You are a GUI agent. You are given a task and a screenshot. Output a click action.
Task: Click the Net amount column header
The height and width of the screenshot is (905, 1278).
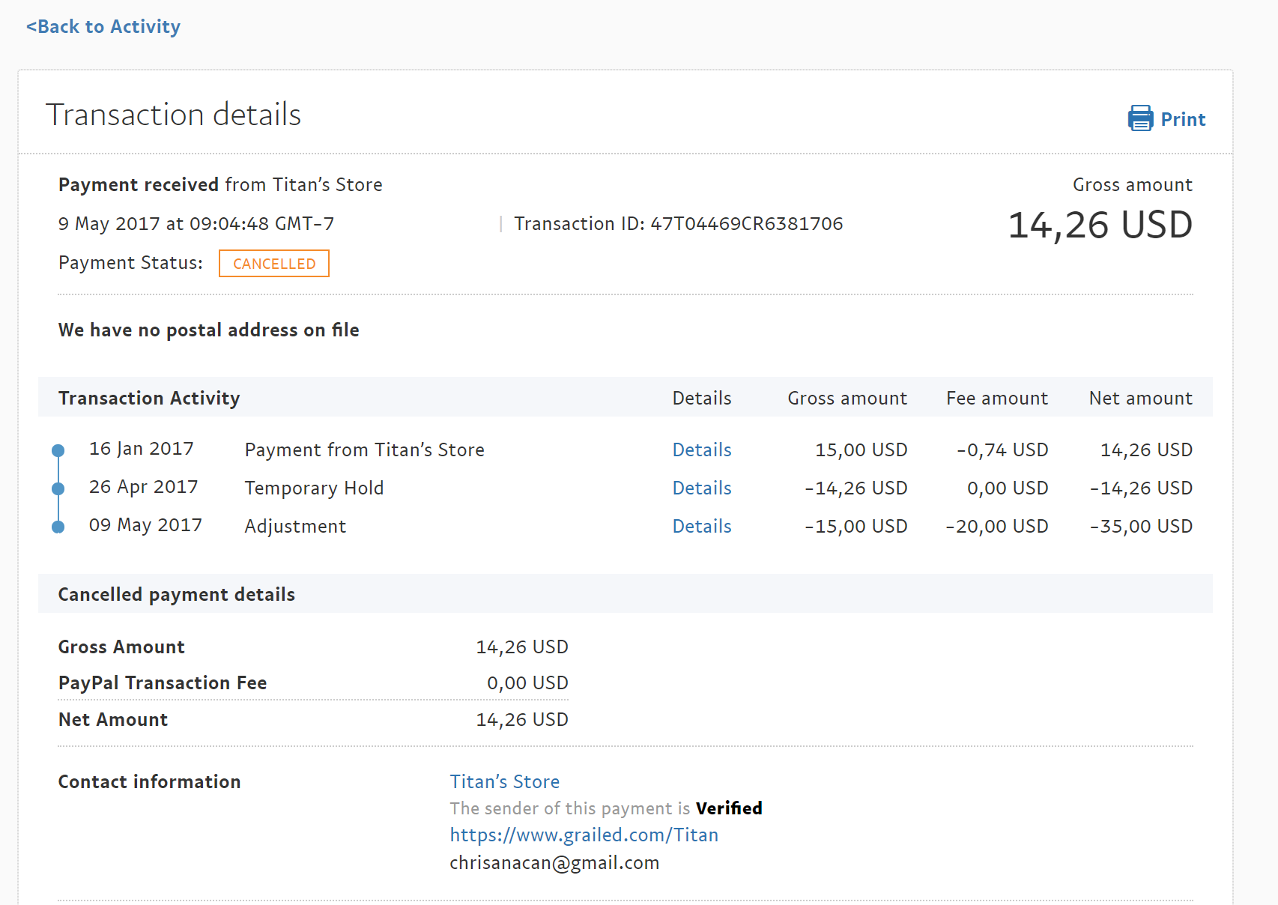(1140, 398)
